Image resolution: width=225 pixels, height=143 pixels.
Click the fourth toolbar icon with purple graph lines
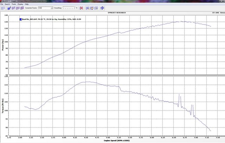18,8
